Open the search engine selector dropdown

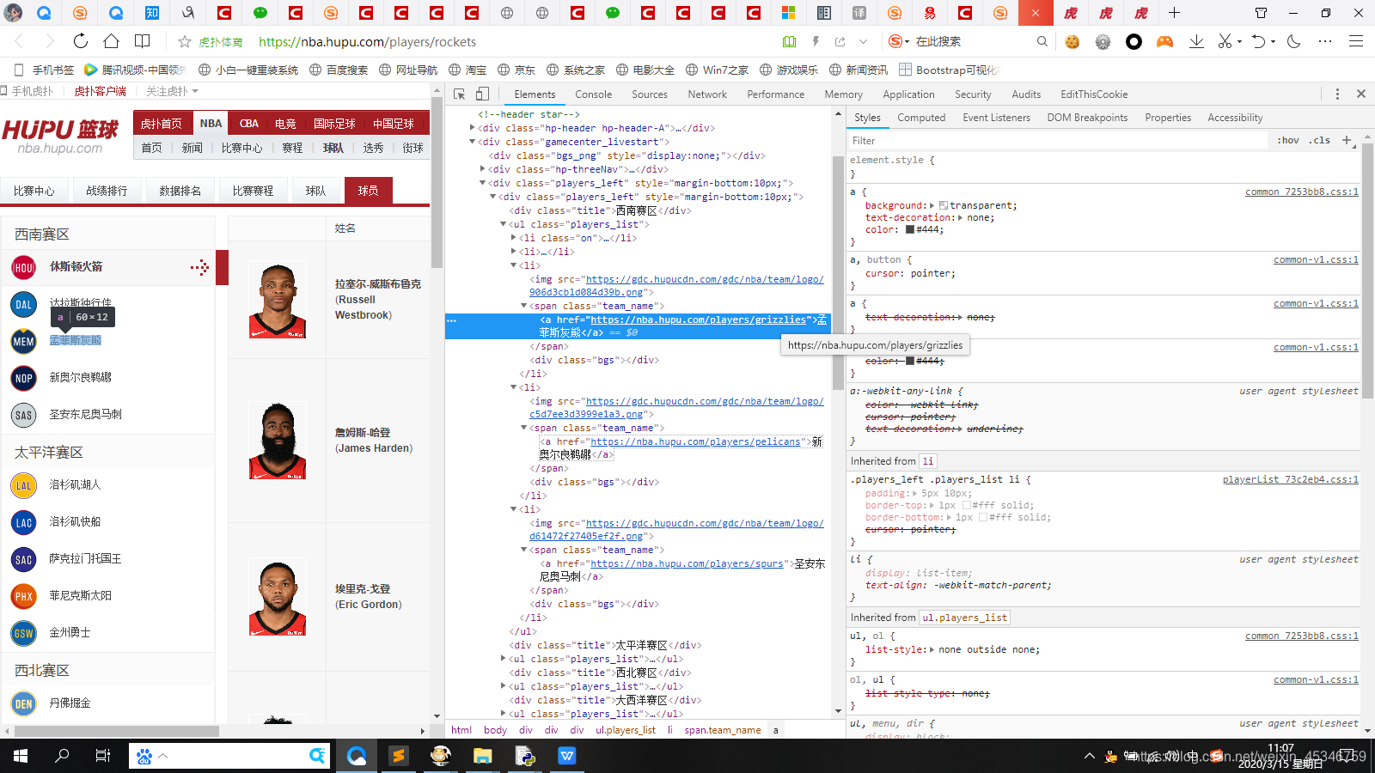click(x=899, y=41)
